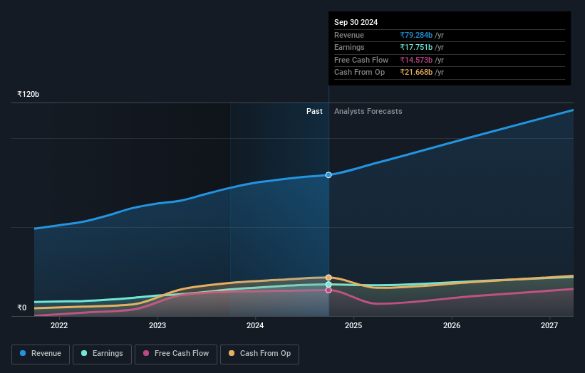Viewport: 585px width, 373px height.
Task: Click the 'Past' section label
Action: pos(314,111)
